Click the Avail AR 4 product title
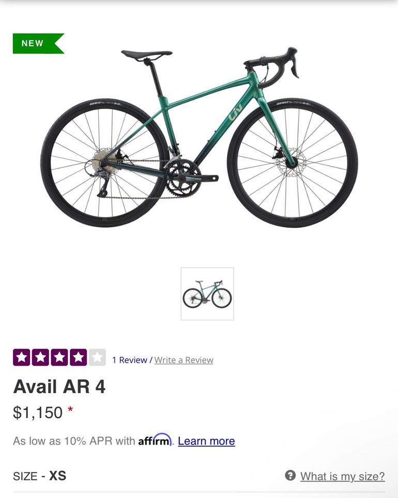 (x=59, y=386)
